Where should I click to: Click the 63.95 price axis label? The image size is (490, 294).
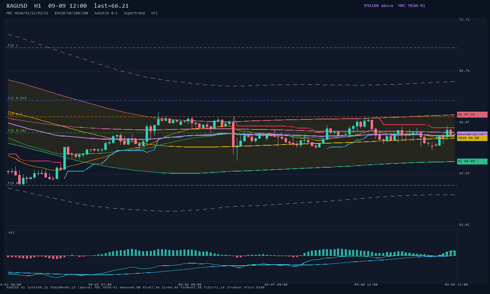(464, 173)
